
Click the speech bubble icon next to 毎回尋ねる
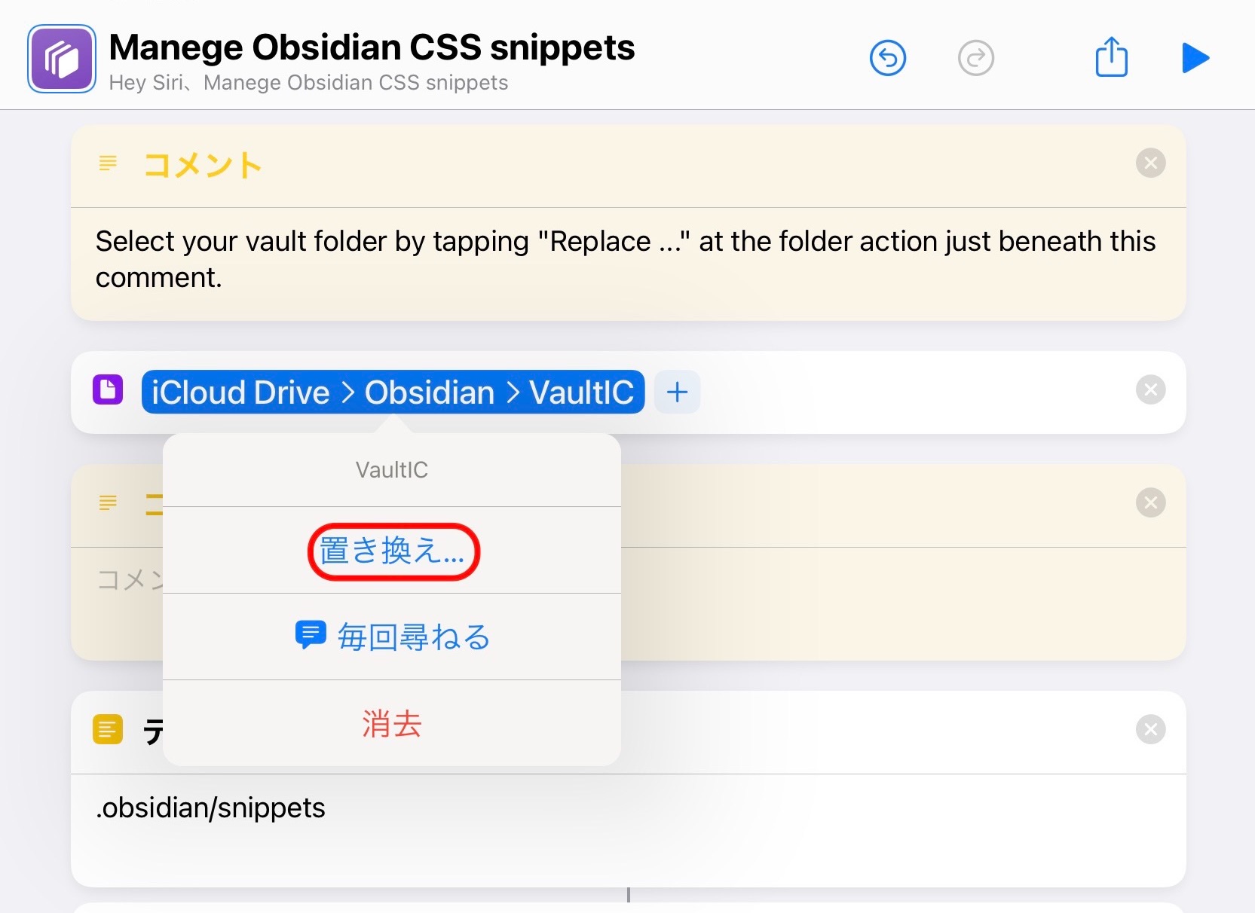309,635
